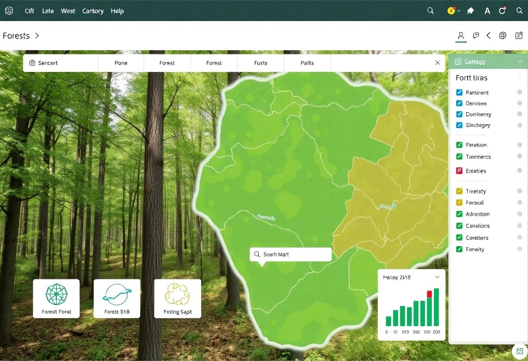
Task: Open the Mexteg 2015 chart dropdown
Action: [x=437, y=277]
